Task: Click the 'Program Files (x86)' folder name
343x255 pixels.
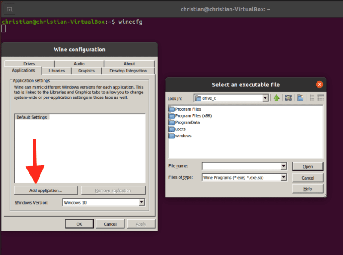Action: coord(193,116)
